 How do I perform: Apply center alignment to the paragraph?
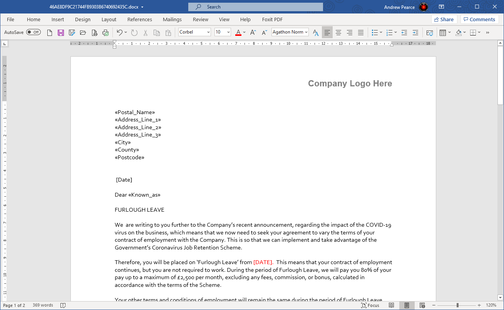pyautogui.click(x=338, y=32)
